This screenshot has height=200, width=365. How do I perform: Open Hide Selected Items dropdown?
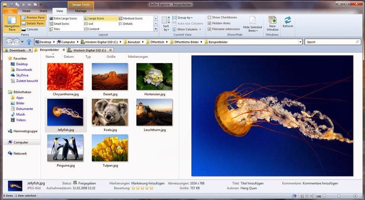tap(253, 24)
